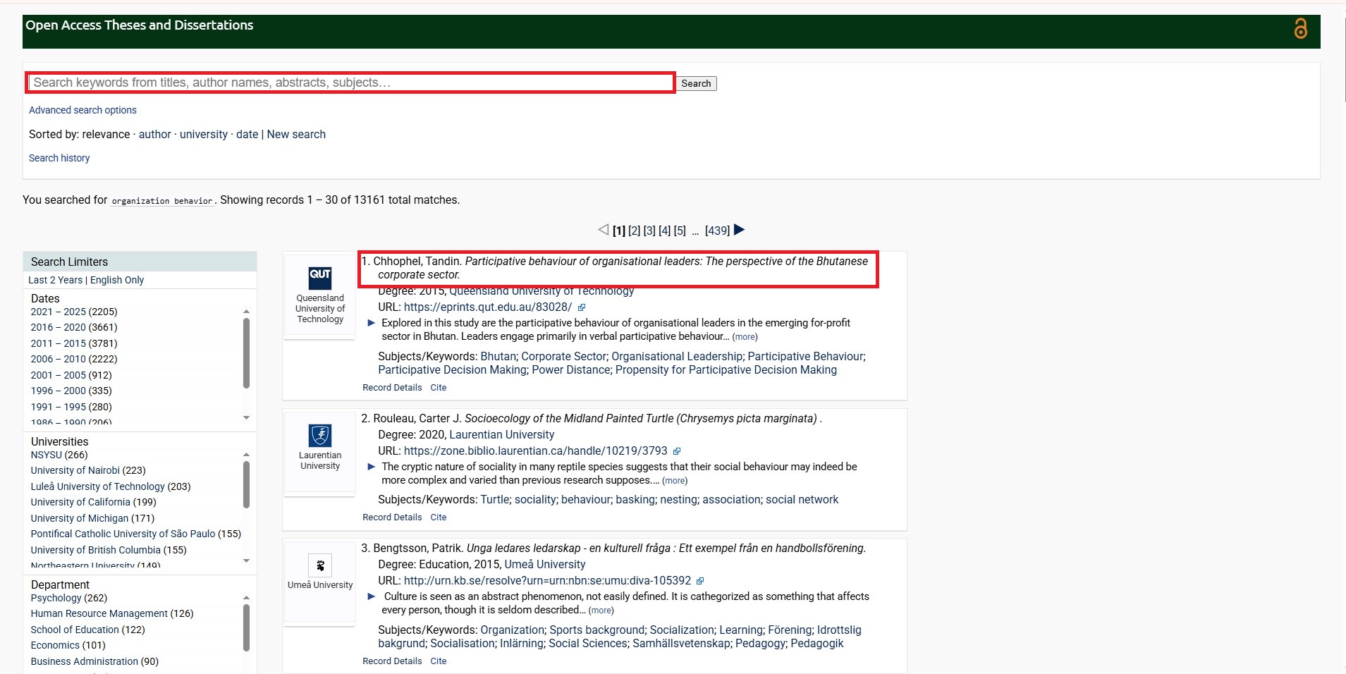The image size is (1346, 674).
Task: Expand the abstract of the Rouleau turtle record
Action: (x=372, y=467)
